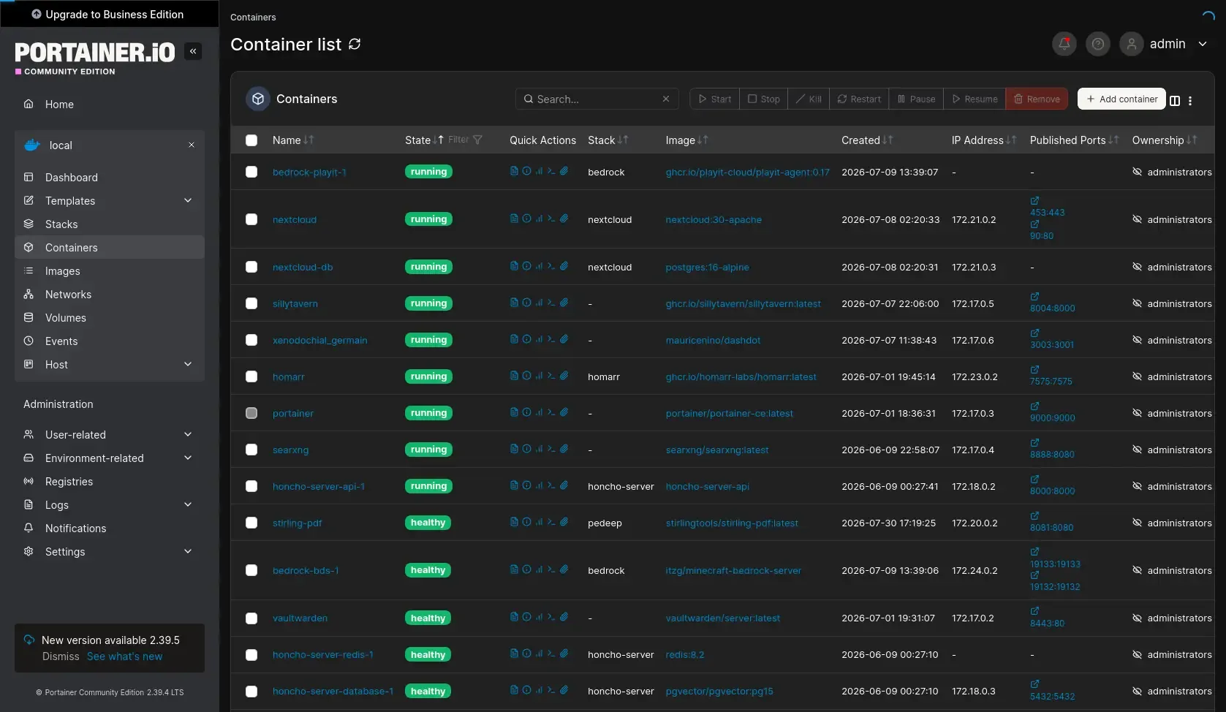The image size is (1226, 712).
Task: Expand Host submenu chevron
Action: coord(188,364)
